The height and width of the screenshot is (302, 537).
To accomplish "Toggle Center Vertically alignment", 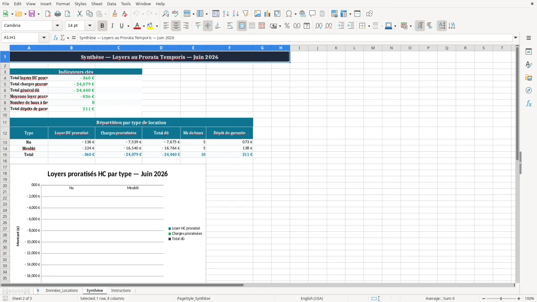I will (208, 26).
